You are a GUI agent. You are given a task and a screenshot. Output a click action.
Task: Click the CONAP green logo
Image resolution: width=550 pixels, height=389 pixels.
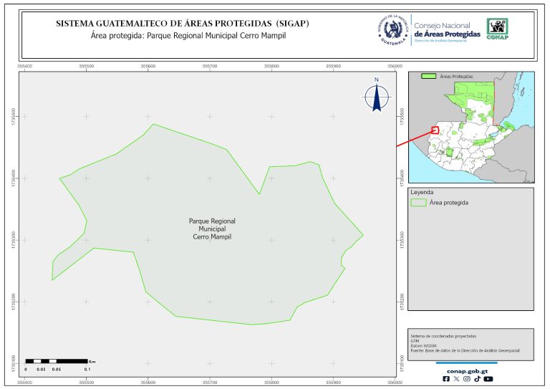(498, 28)
